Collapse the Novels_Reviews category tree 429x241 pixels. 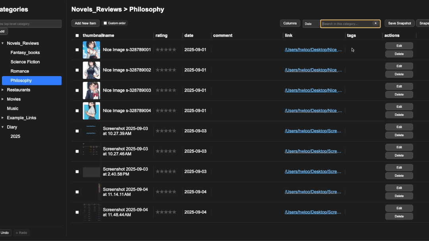point(3,43)
